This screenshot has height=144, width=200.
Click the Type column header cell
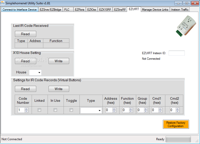coord(21,41)
